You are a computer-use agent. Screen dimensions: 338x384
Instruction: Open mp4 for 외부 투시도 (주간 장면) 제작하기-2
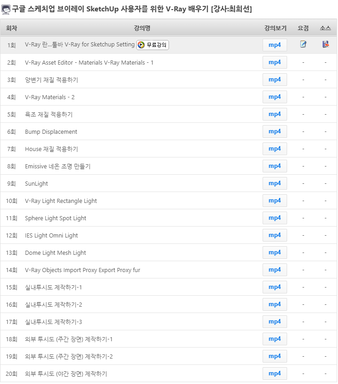click(x=275, y=356)
